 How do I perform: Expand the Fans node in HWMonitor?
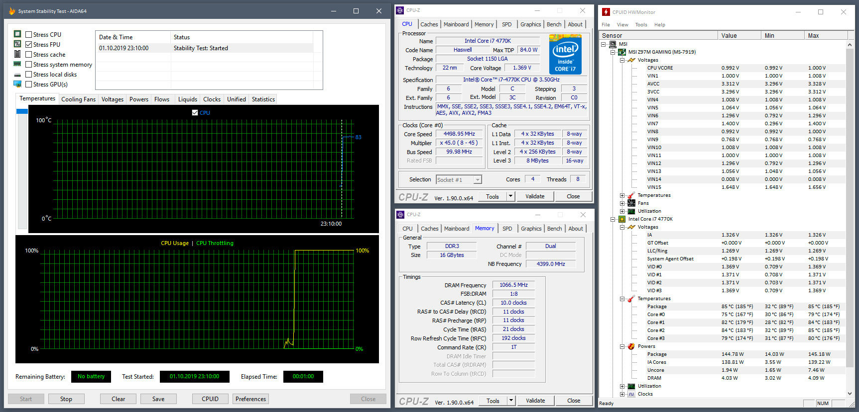622,203
